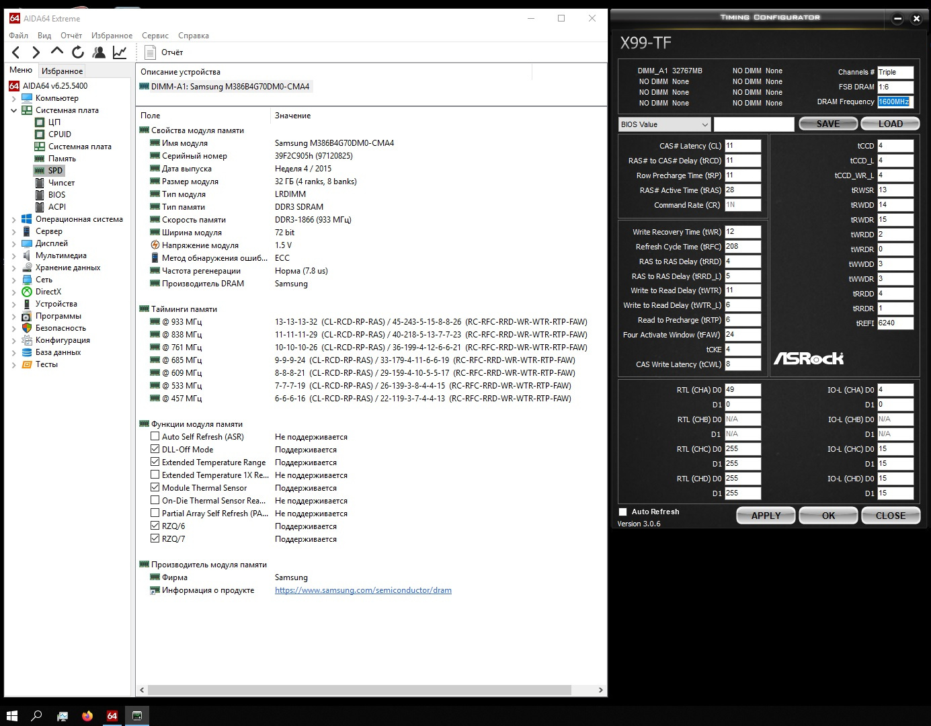The image size is (931, 726).
Task: Select the SPD tree item
Action: [55, 171]
